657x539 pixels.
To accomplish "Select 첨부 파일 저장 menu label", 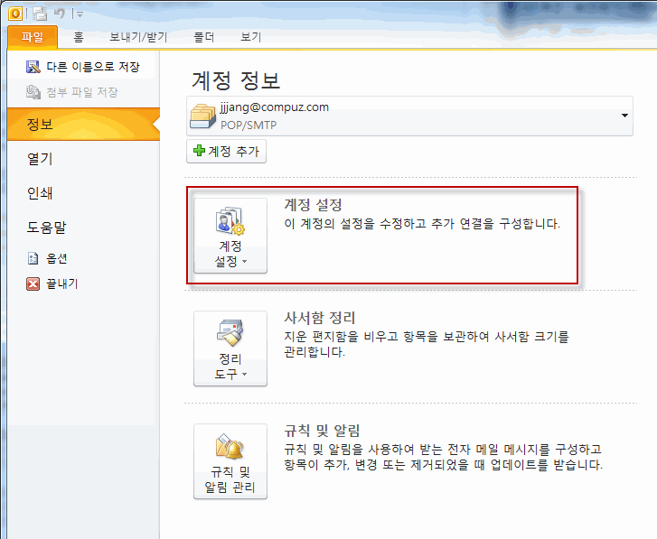I will click(x=82, y=92).
